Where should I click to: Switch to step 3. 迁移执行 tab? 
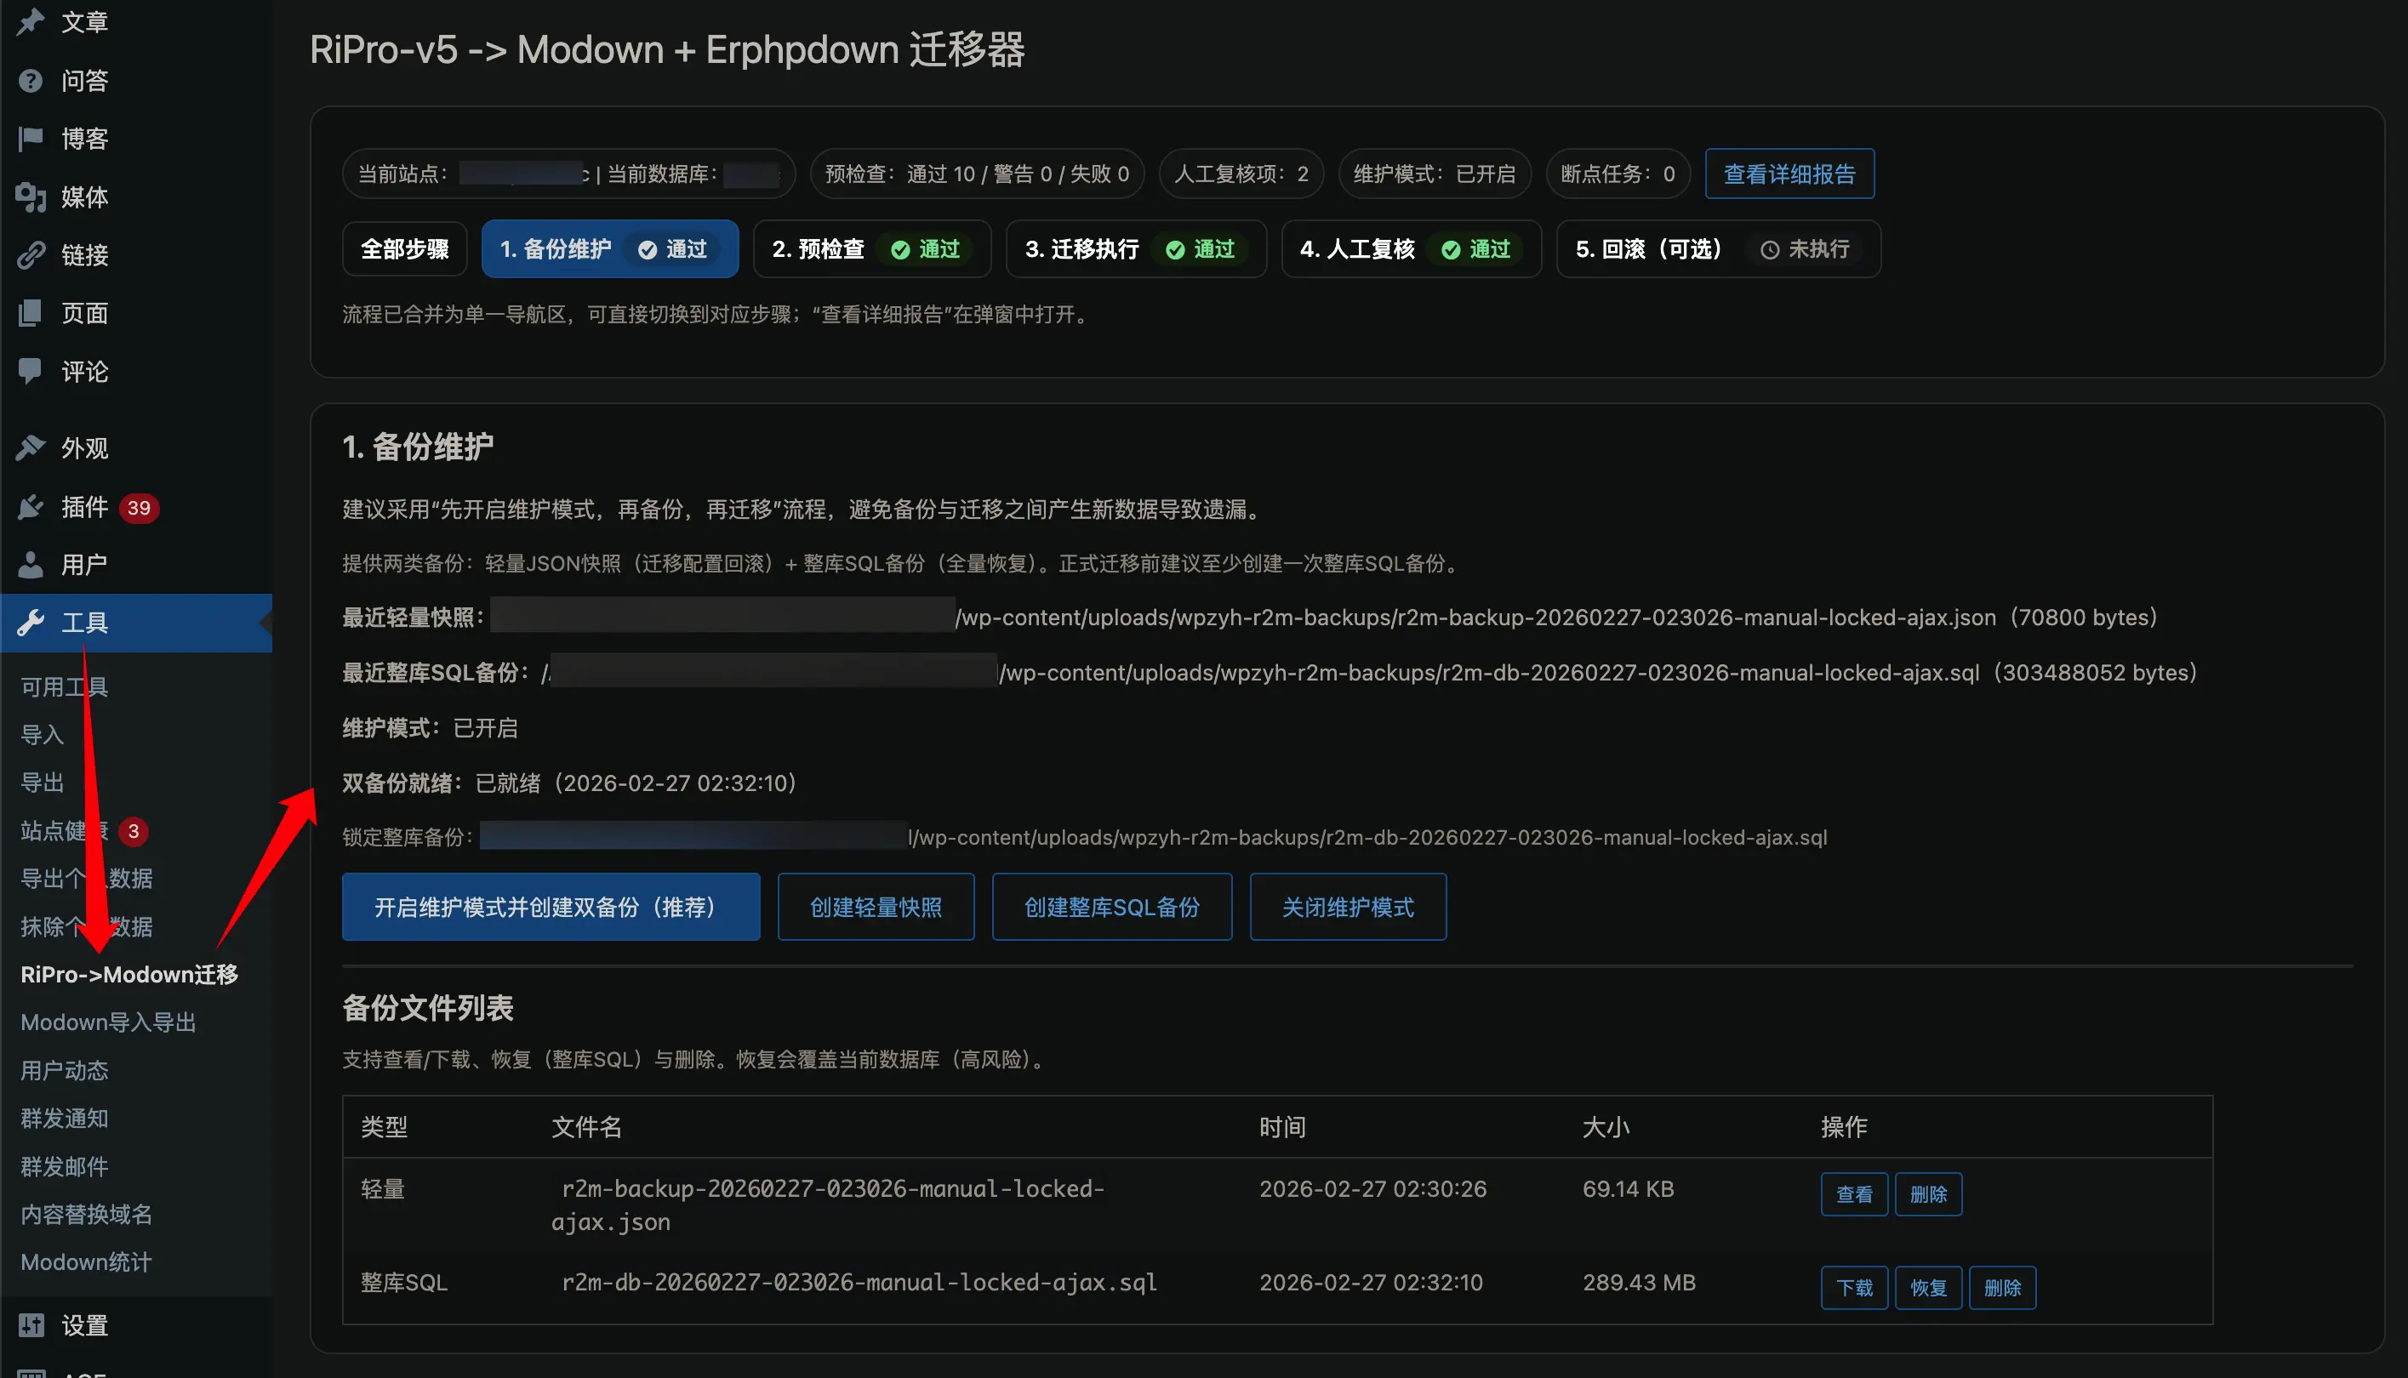pos(1136,249)
